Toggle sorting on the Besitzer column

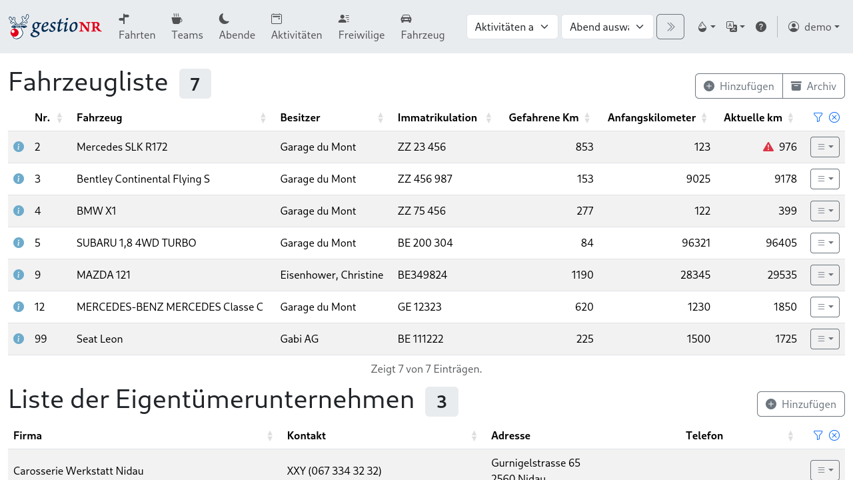381,117
